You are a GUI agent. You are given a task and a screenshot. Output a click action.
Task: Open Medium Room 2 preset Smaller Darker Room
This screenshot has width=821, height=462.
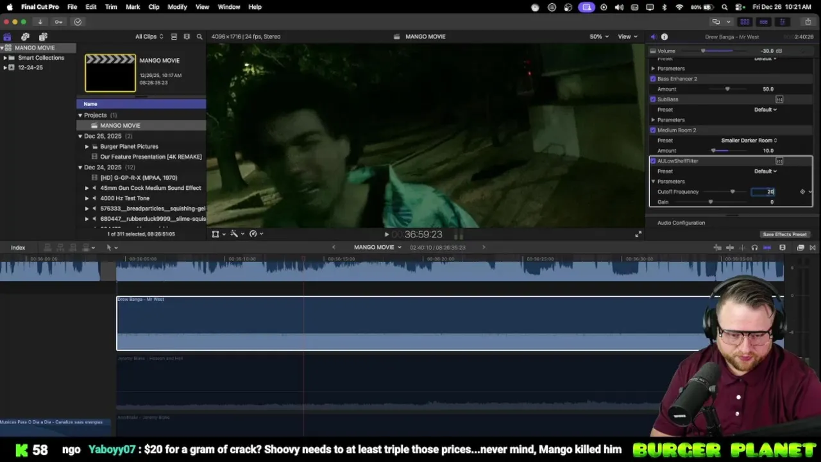(749, 141)
